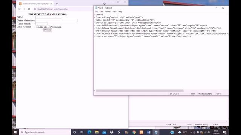The image size is (241, 135).
Task: Click the taskbar search box
Action: [x=45, y=132]
